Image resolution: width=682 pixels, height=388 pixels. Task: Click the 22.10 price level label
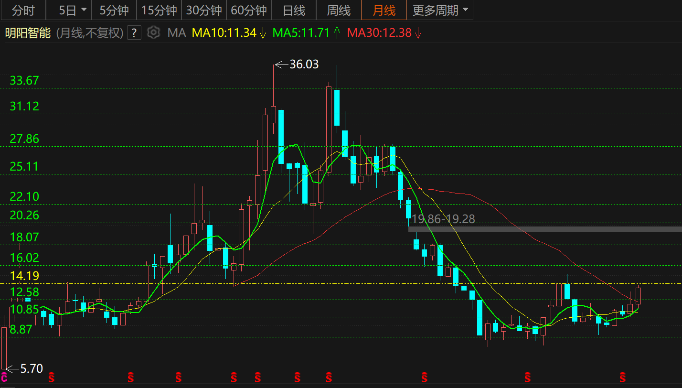tap(24, 196)
